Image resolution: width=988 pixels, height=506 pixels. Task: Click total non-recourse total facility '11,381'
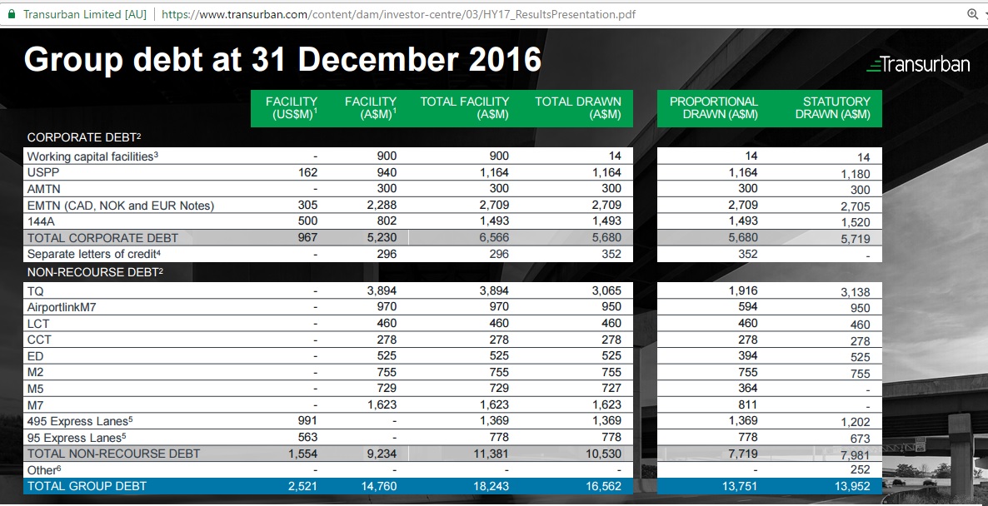[492, 453]
